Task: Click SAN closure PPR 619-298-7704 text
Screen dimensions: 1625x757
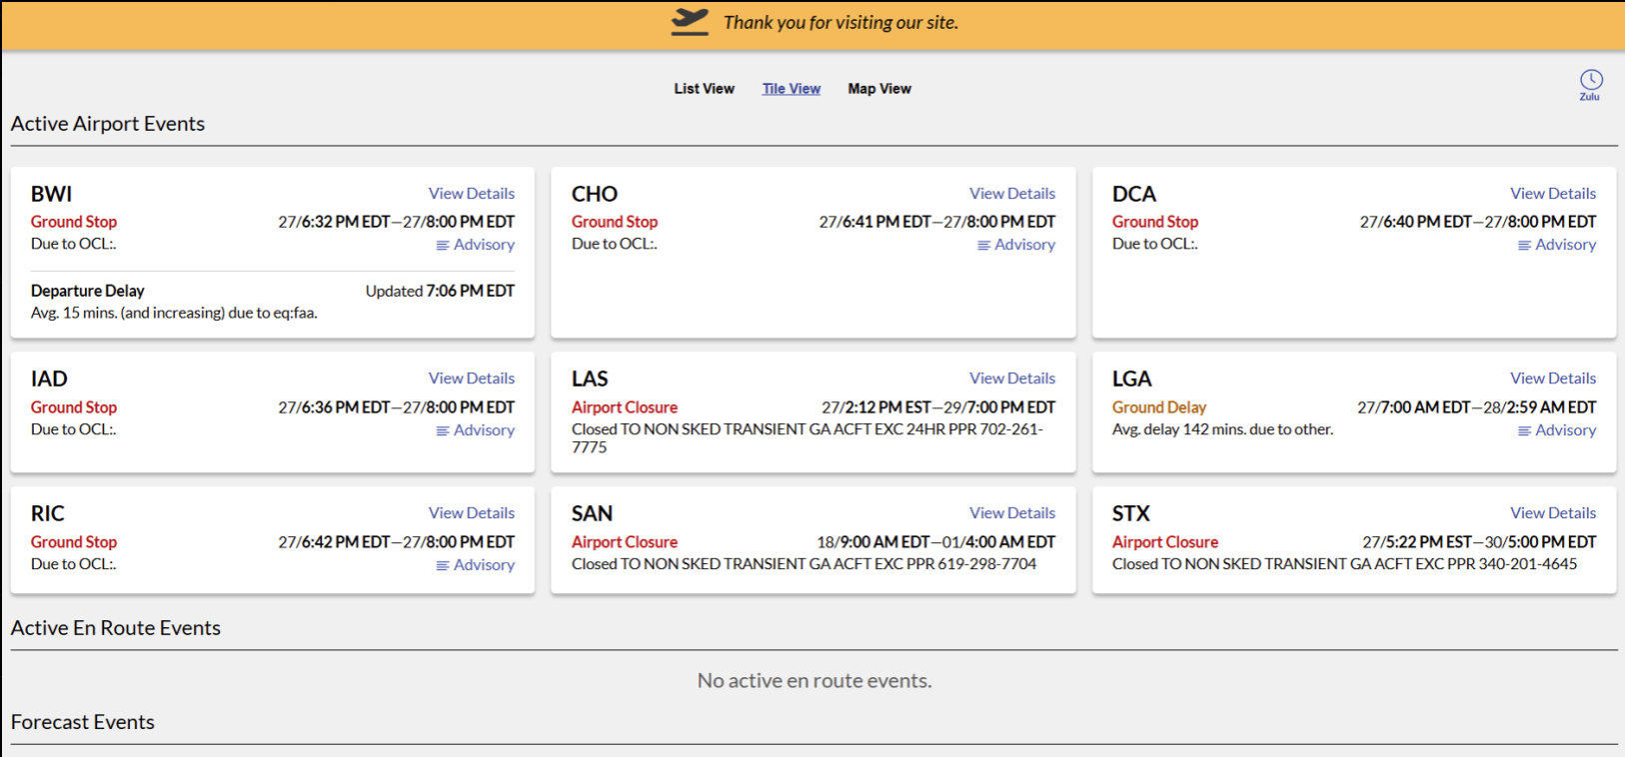Action: pos(804,564)
